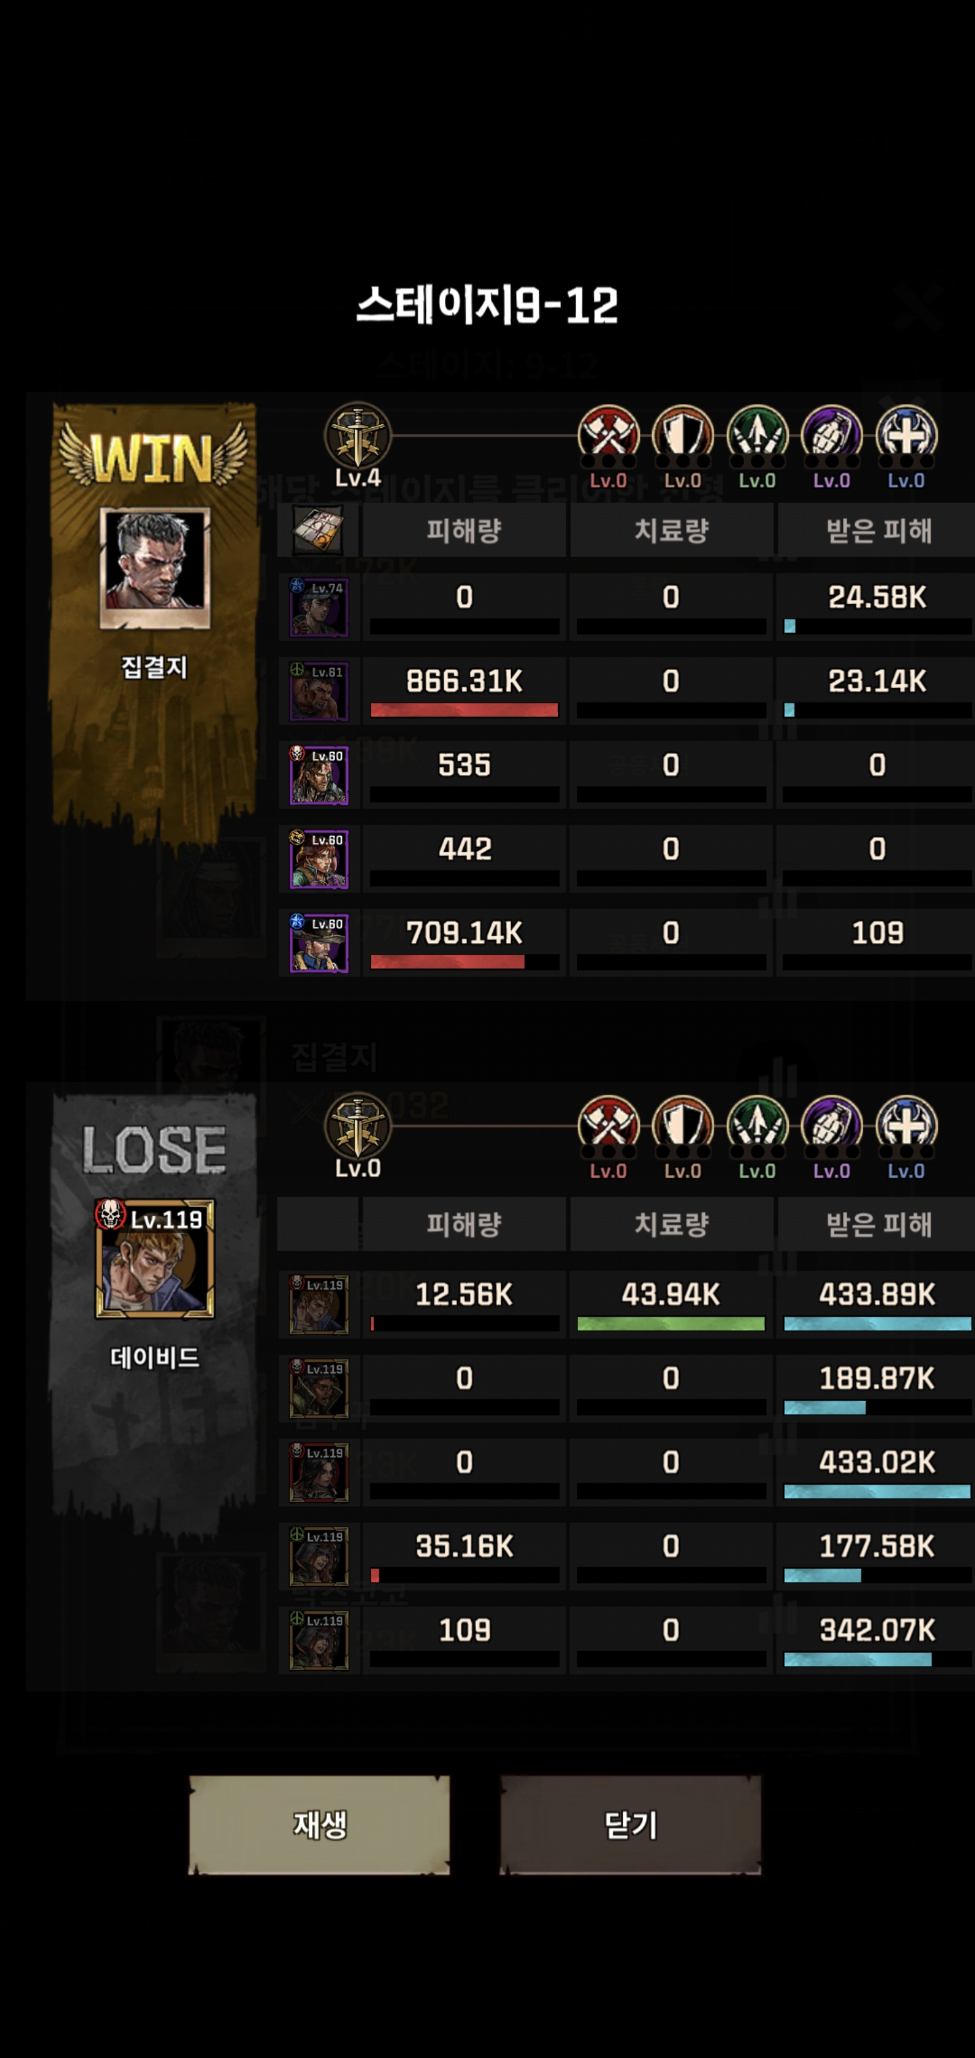Viewport: 975px width, 2058px height.
Task: Select the winner's 피해량 column header
Action: 464,531
